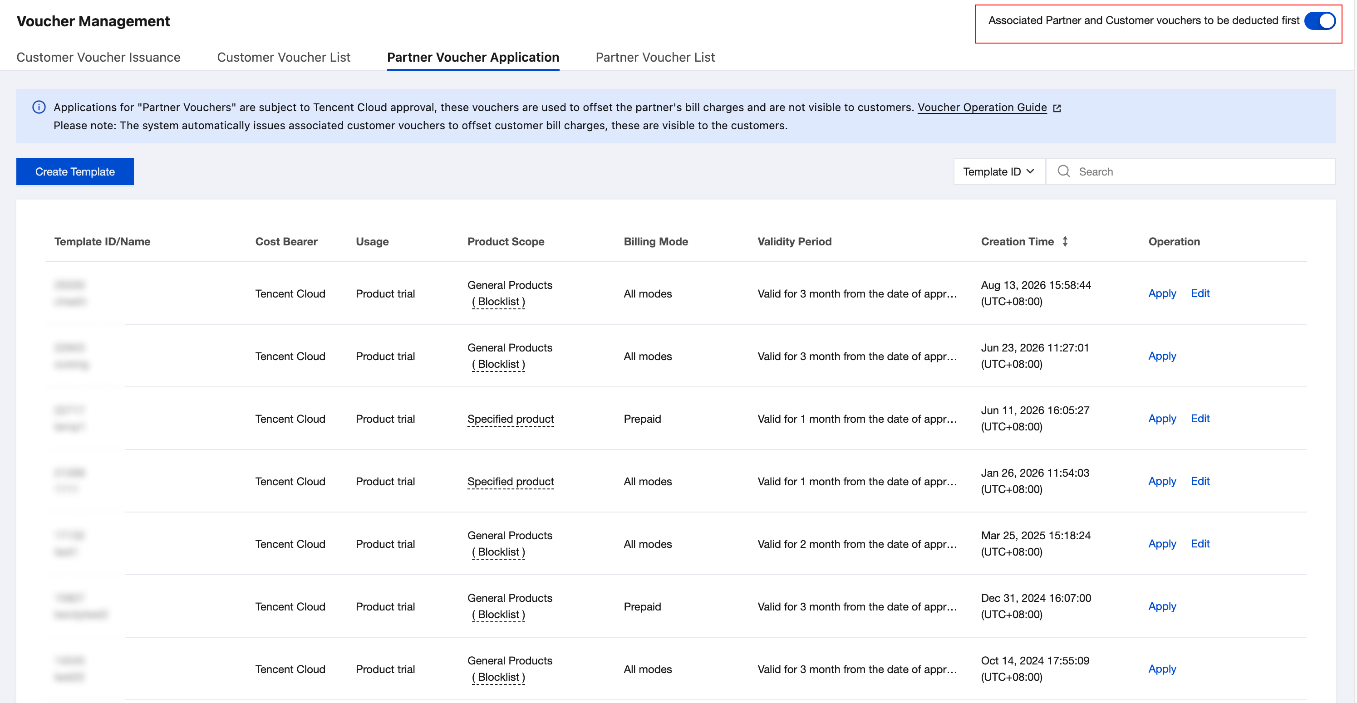Select the Partner Voucher Application tab
This screenshot has width=1357, height=703.
473,58
